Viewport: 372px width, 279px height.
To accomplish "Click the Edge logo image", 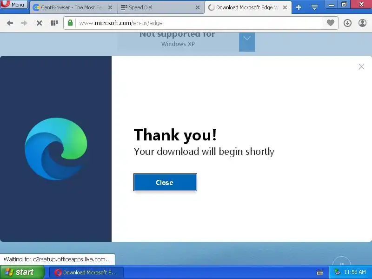I will pyautogui.click(x=56, y=149).
